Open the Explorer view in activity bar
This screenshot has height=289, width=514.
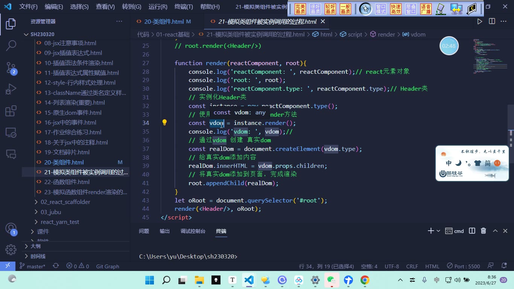pos(11,24)
